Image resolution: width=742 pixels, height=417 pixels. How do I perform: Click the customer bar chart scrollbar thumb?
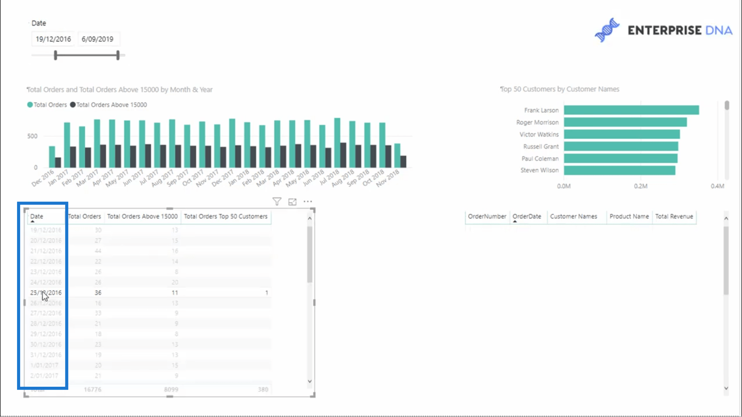tap(727, 106)
